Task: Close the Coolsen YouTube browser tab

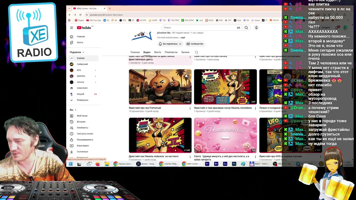Action: [x=105, y=8]
